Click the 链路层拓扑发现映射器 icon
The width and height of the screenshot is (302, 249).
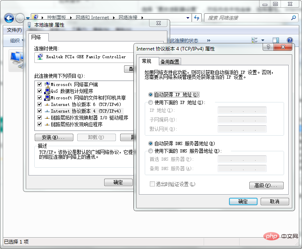[47, 118]
